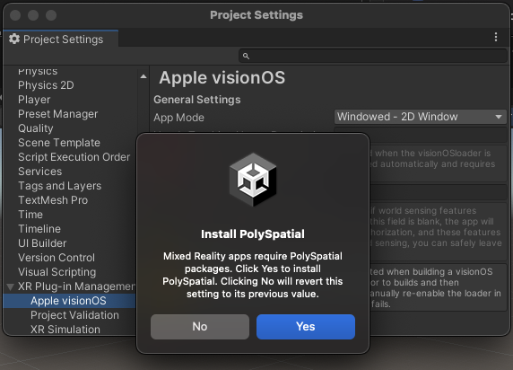Open Script Execution Order settings
Screen dimensions: 513x370
click(x=74, y=157)
